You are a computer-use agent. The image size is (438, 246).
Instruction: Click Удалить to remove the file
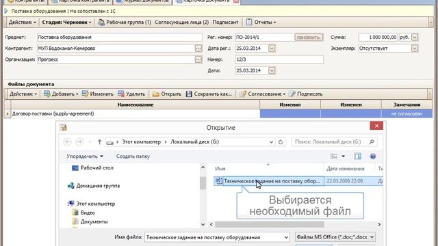(131, 94)
